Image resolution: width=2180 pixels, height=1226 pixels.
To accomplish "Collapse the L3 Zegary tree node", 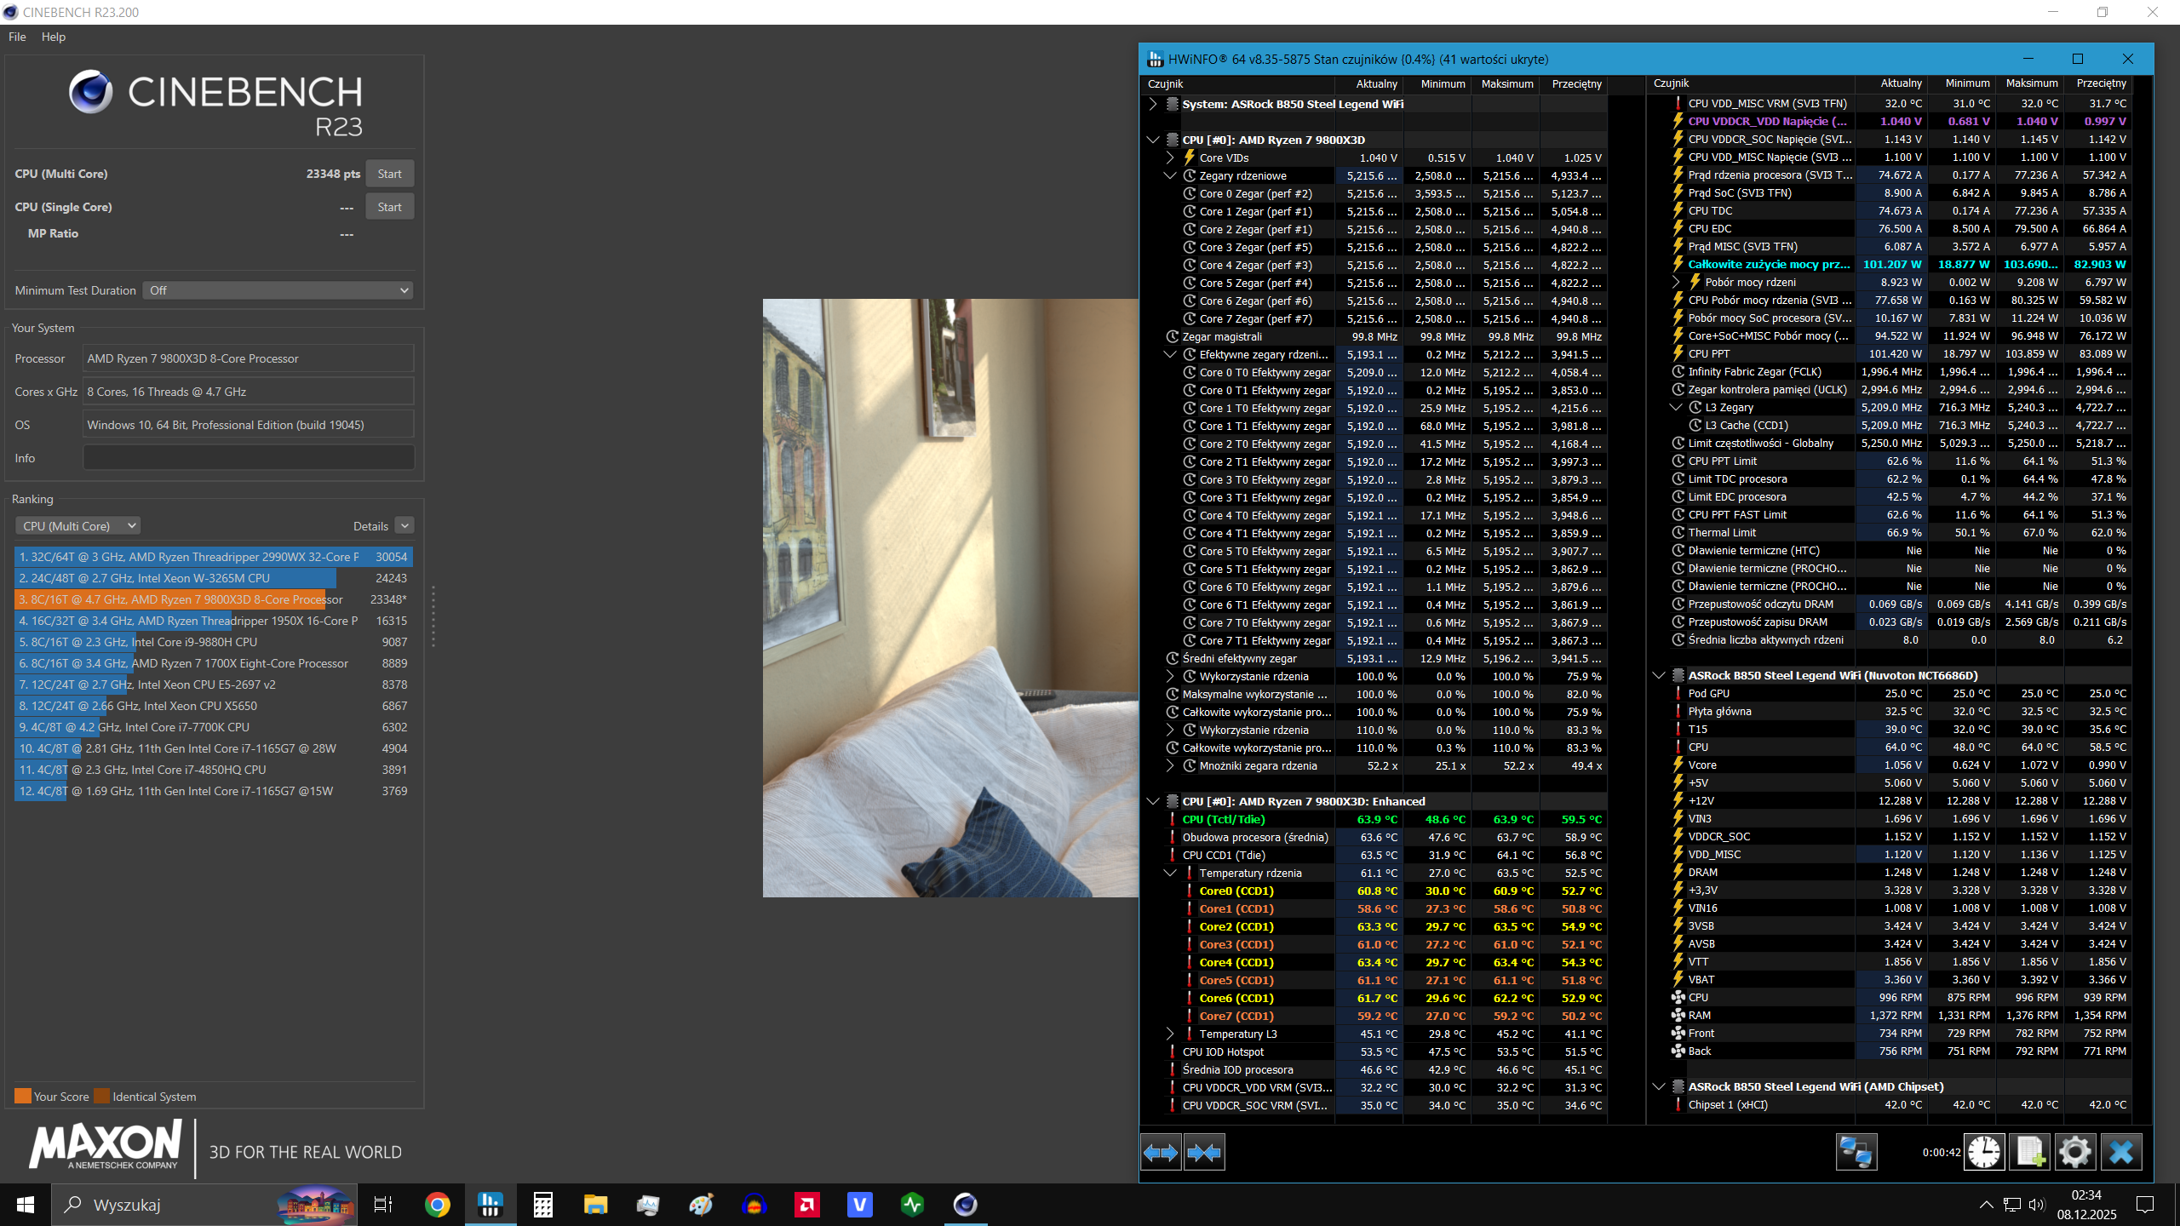I will pos(1676,408).
